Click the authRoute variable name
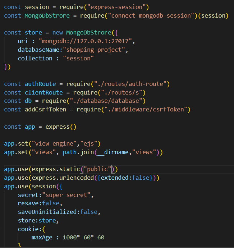This screenshot has height=248, width=234. 40,84
